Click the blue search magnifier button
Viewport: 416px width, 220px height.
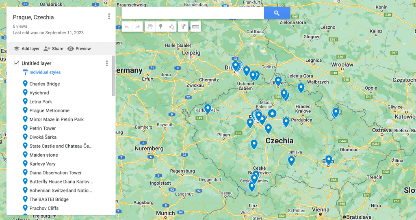(x=277, y=13)
